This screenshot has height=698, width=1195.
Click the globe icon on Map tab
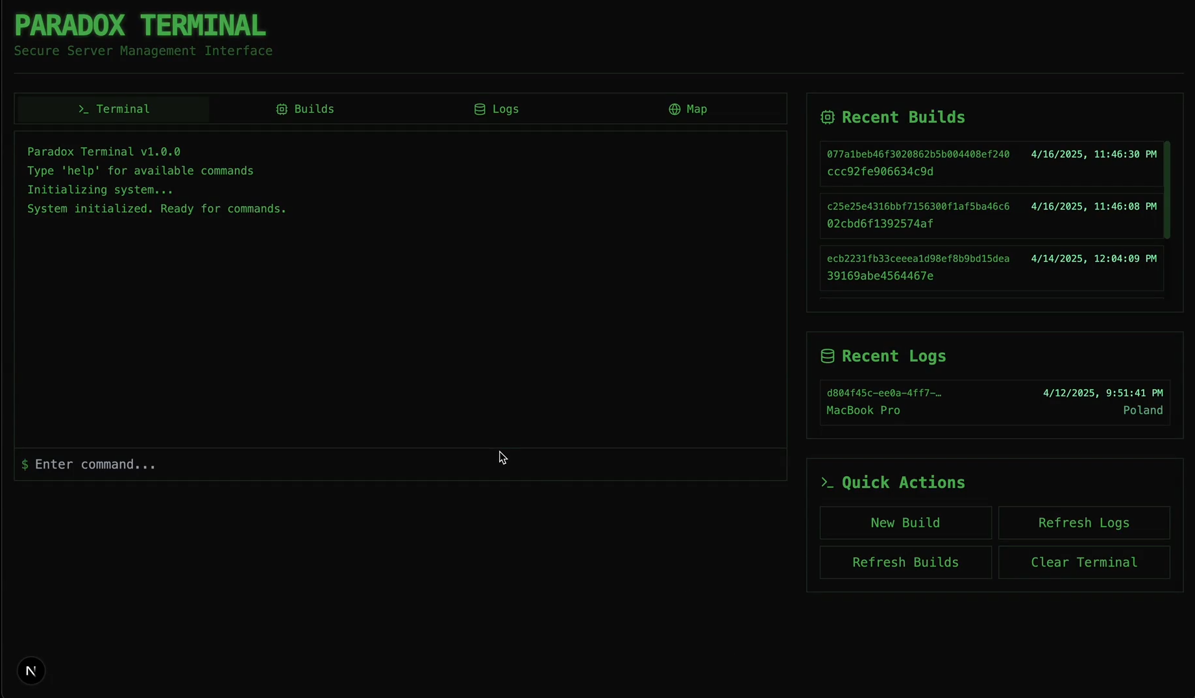point(674,110)
